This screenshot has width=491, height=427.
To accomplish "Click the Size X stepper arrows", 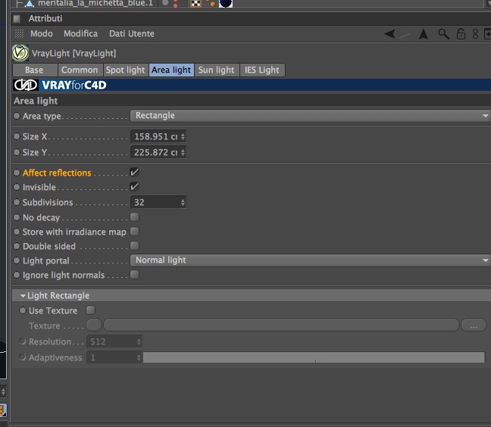I will [x=183, y=136].
